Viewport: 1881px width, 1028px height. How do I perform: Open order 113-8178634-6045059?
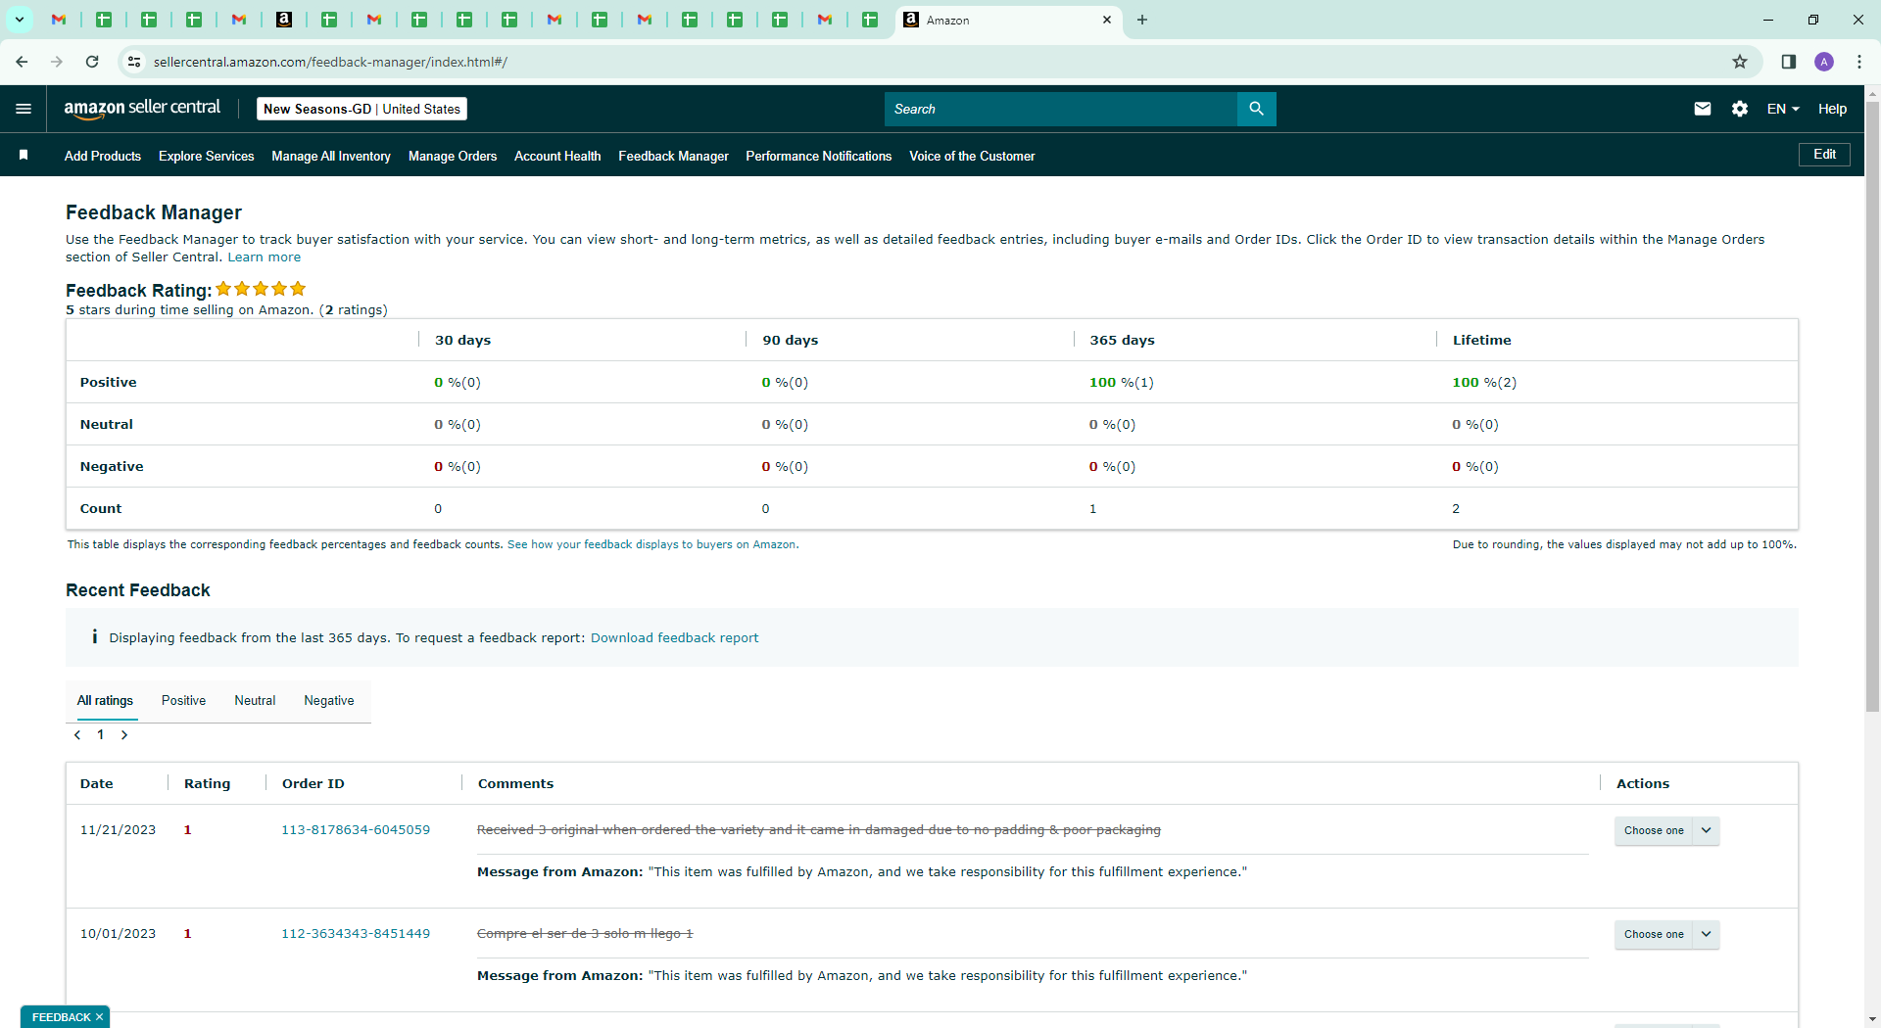coord(356,830)
